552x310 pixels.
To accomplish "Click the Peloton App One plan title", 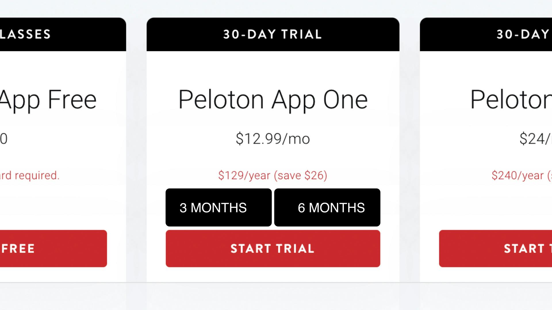I will (x=273, y=100).
